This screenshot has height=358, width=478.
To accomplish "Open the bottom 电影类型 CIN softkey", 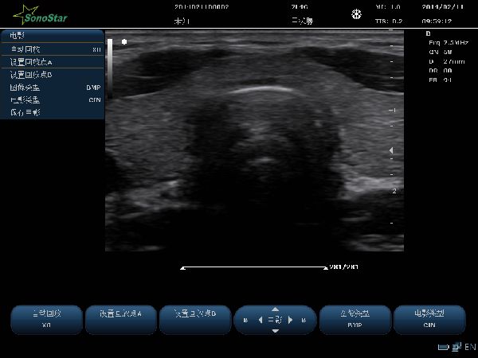I will [429, 319].
